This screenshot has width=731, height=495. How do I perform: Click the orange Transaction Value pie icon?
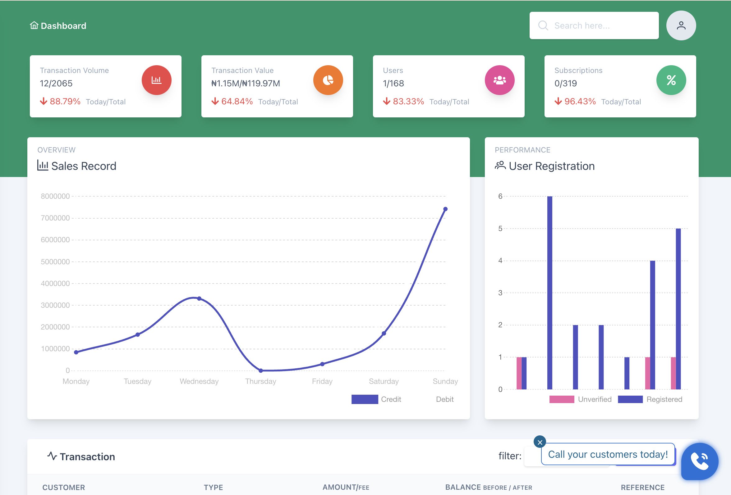[328, 80]
